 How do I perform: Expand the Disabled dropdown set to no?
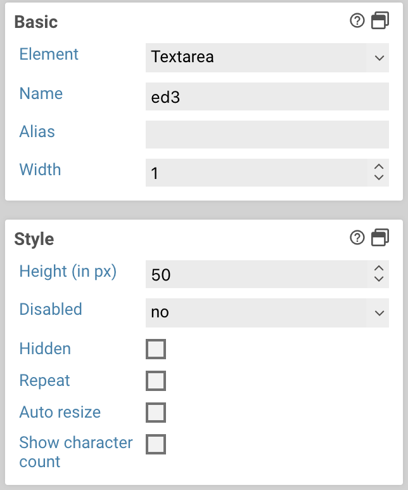tap(267, 312)
